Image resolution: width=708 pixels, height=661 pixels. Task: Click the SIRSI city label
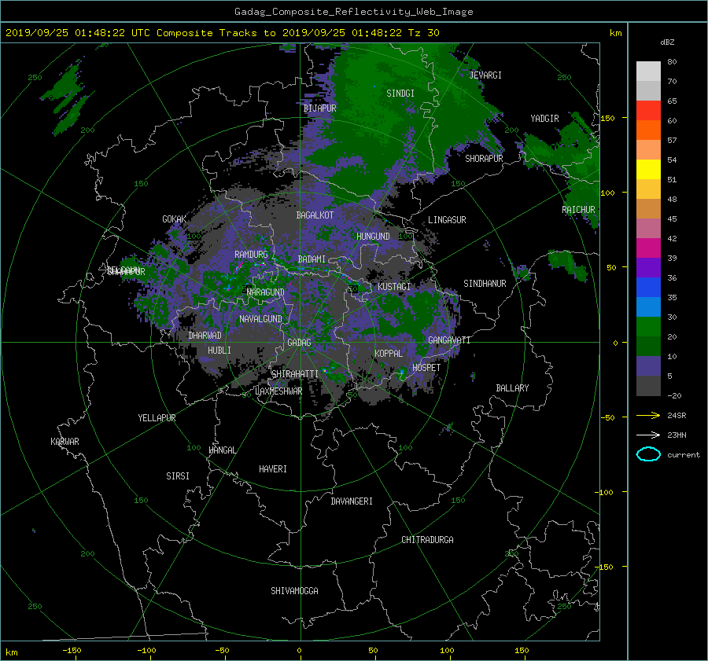click(x=178, y=476)
